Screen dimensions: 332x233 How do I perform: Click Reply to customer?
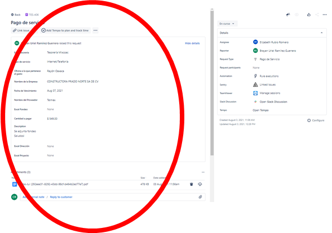[61, 197]
